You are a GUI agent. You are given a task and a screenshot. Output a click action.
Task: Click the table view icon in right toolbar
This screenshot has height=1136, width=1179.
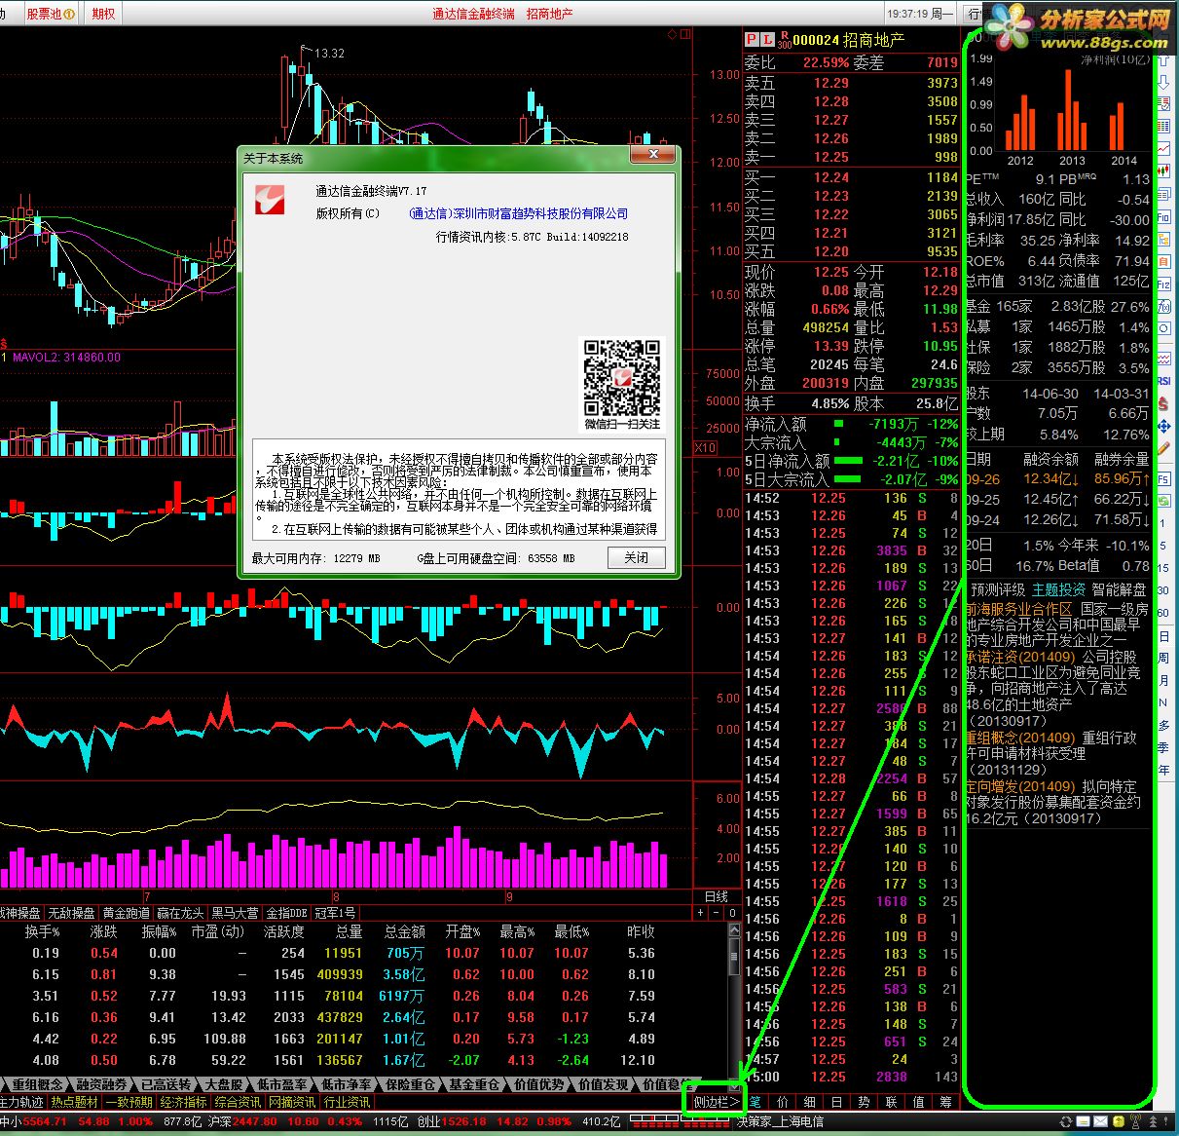(x=1163, y=126)
